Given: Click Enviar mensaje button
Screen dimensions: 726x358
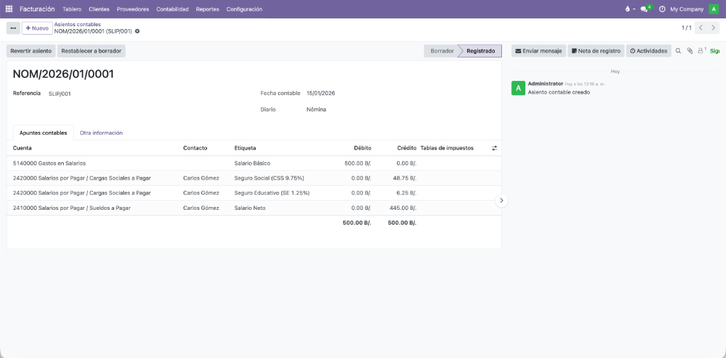Looking at the screenshot, I should click(539, 51).
